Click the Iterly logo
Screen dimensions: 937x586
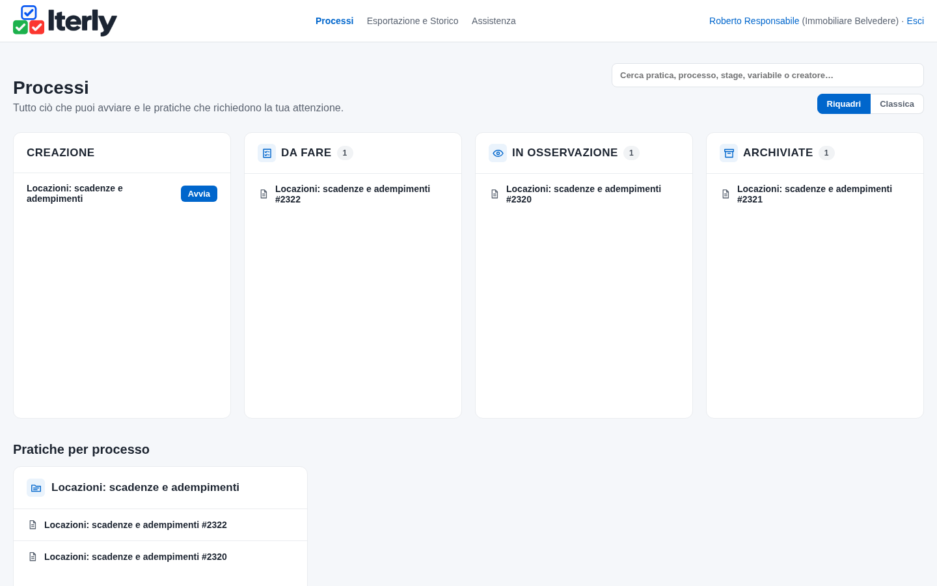coord(65,21)
